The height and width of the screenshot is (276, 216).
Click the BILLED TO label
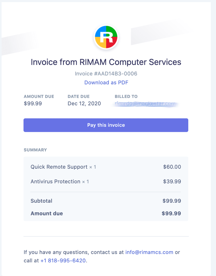click(x=126, y=96)
